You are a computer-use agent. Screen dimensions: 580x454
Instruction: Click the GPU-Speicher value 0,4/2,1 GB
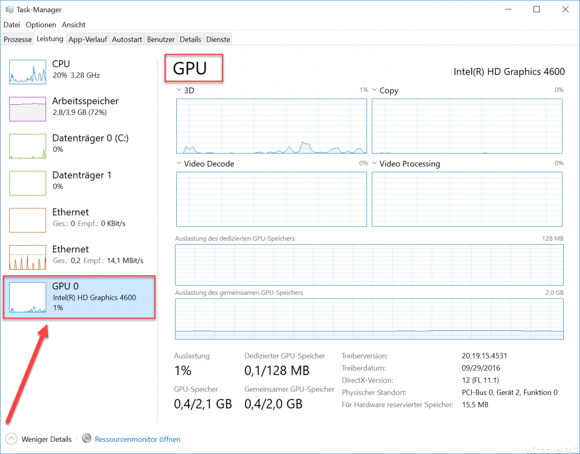[x=203, y=404]
